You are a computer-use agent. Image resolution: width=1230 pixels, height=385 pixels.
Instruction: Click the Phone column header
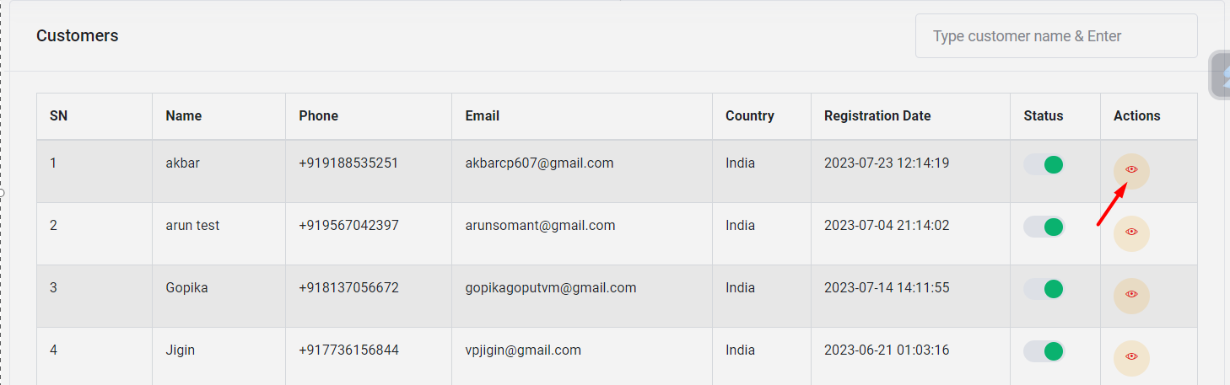click(319, 116)
